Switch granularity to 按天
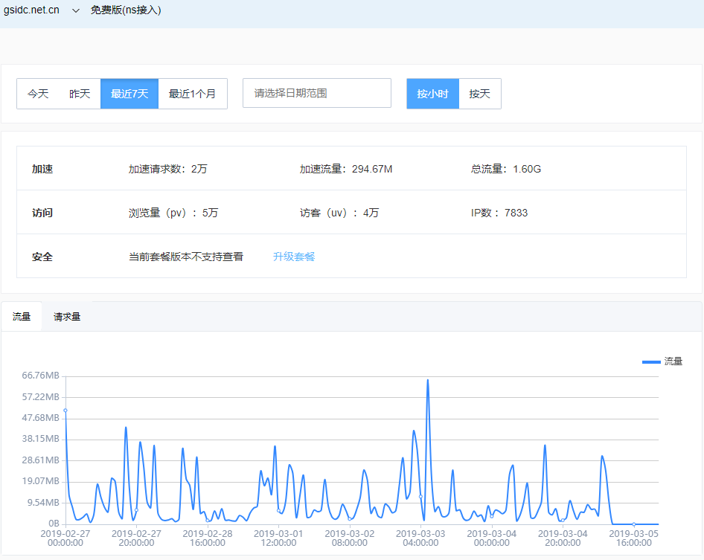 (479, 94)
